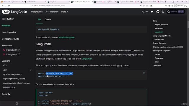Viewport: 189px width, 106px height.
Task: Open a new browser tab
Action: click(x=165, y=2)
